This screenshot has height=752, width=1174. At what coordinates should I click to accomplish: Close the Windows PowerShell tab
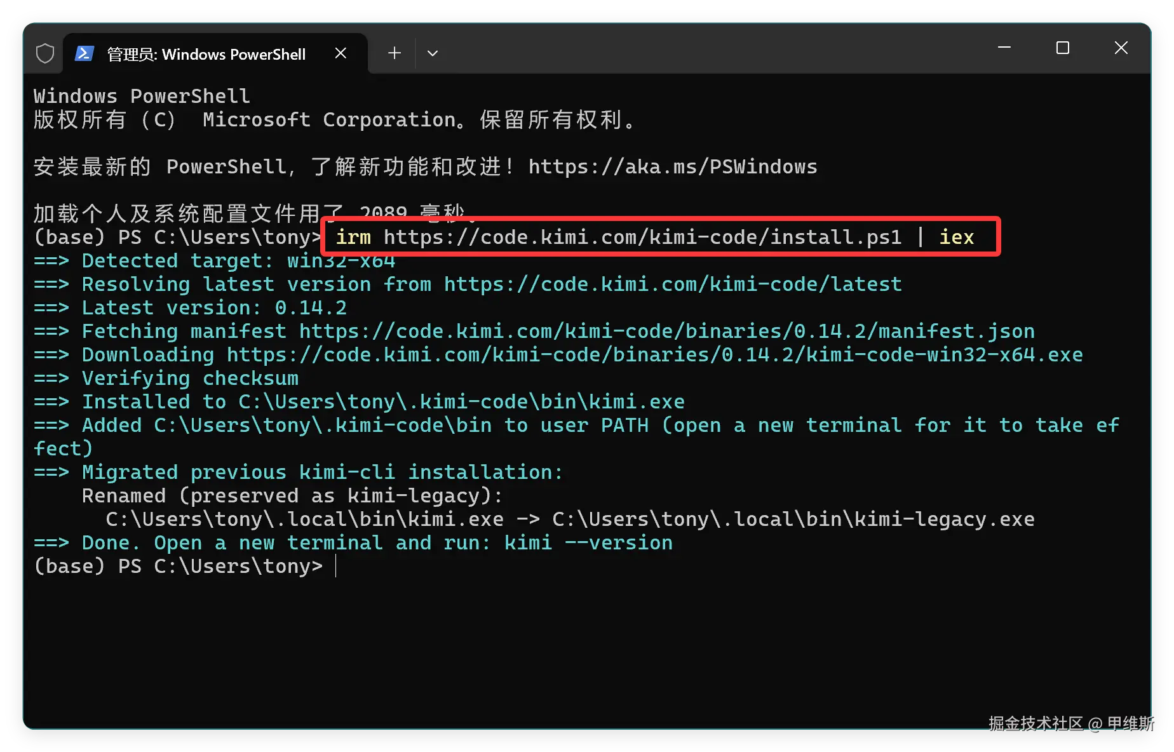click(341, 53)
